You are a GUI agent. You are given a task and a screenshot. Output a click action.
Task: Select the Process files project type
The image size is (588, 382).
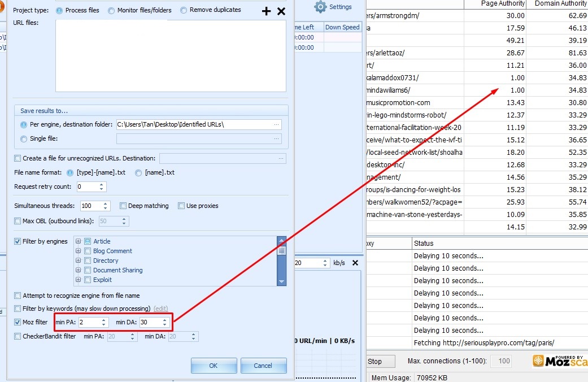(59, 11)
